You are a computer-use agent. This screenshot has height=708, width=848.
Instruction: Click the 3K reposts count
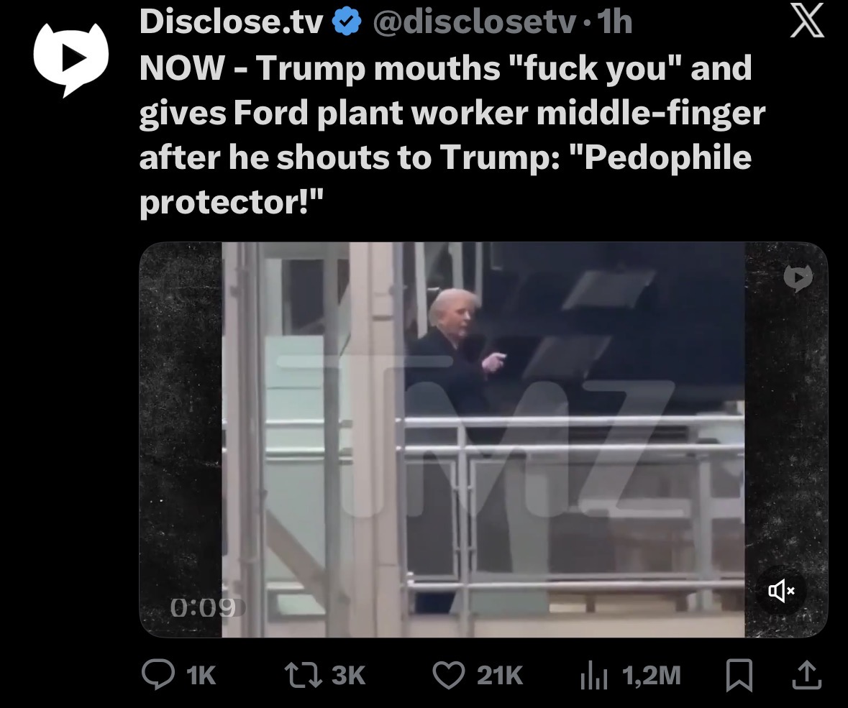[x=348, y=676]
